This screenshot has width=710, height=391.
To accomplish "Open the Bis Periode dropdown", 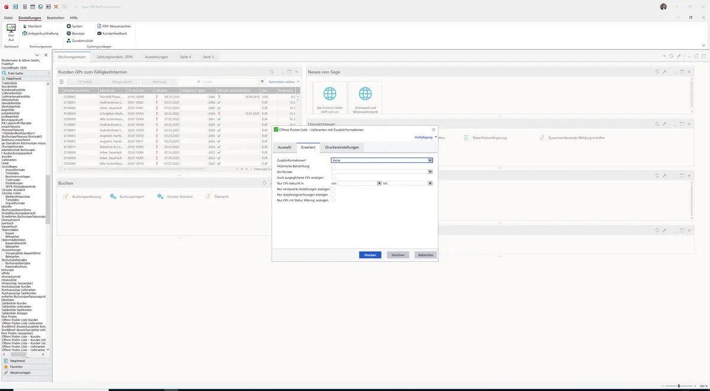I will tap(430, 172).
